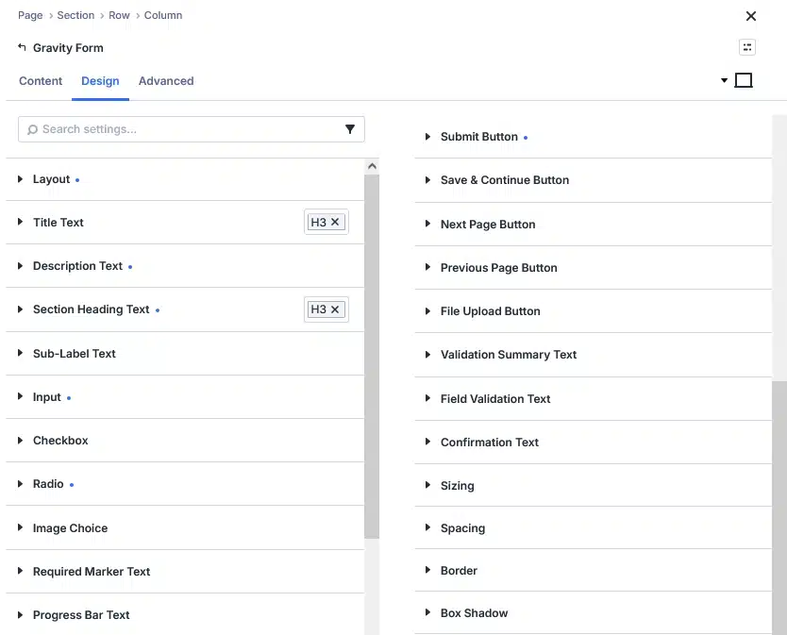The height and width of the screenshot is (635, 787).
Task: Open the dropdown arrow next to square icon
Action: (724, 80)
